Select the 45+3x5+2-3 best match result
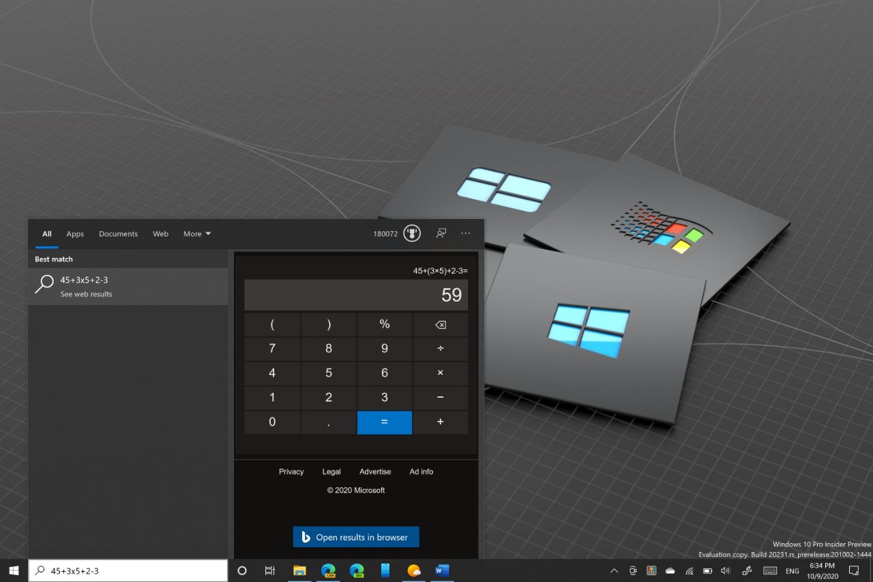The height and width of the screenshot is (582, 873). point(128,287)
